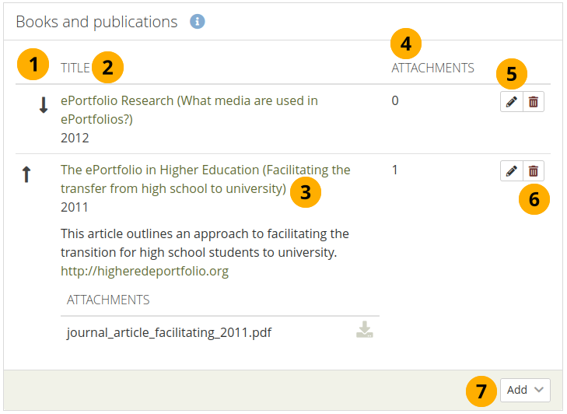Edit the ePortfolio in Higher Education entry
567x414 pixels.
click(511, 171)
